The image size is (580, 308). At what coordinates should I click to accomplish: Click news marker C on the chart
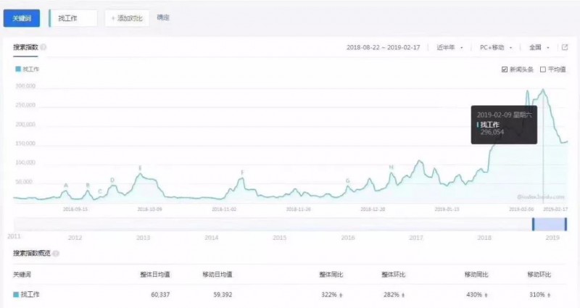[x=100, y=191]
